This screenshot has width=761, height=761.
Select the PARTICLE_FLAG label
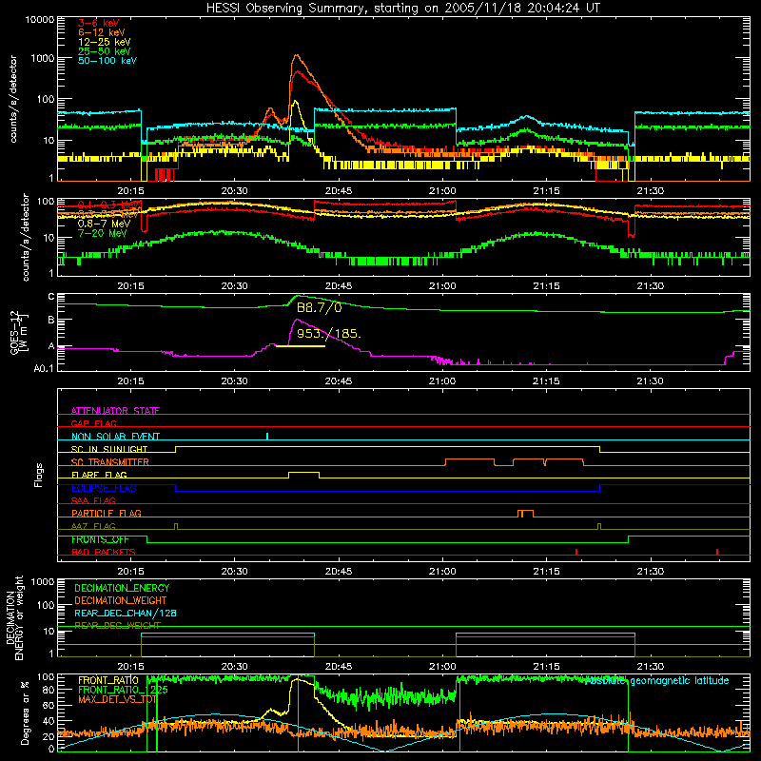pyautogui.click(x=107, y=513)
